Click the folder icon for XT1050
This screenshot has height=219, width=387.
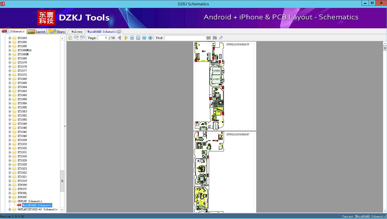15,120
